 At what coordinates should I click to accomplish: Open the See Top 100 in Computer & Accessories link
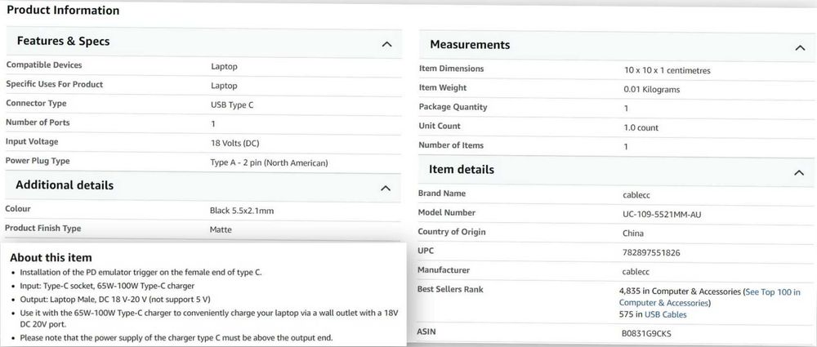tap(710, 297)
